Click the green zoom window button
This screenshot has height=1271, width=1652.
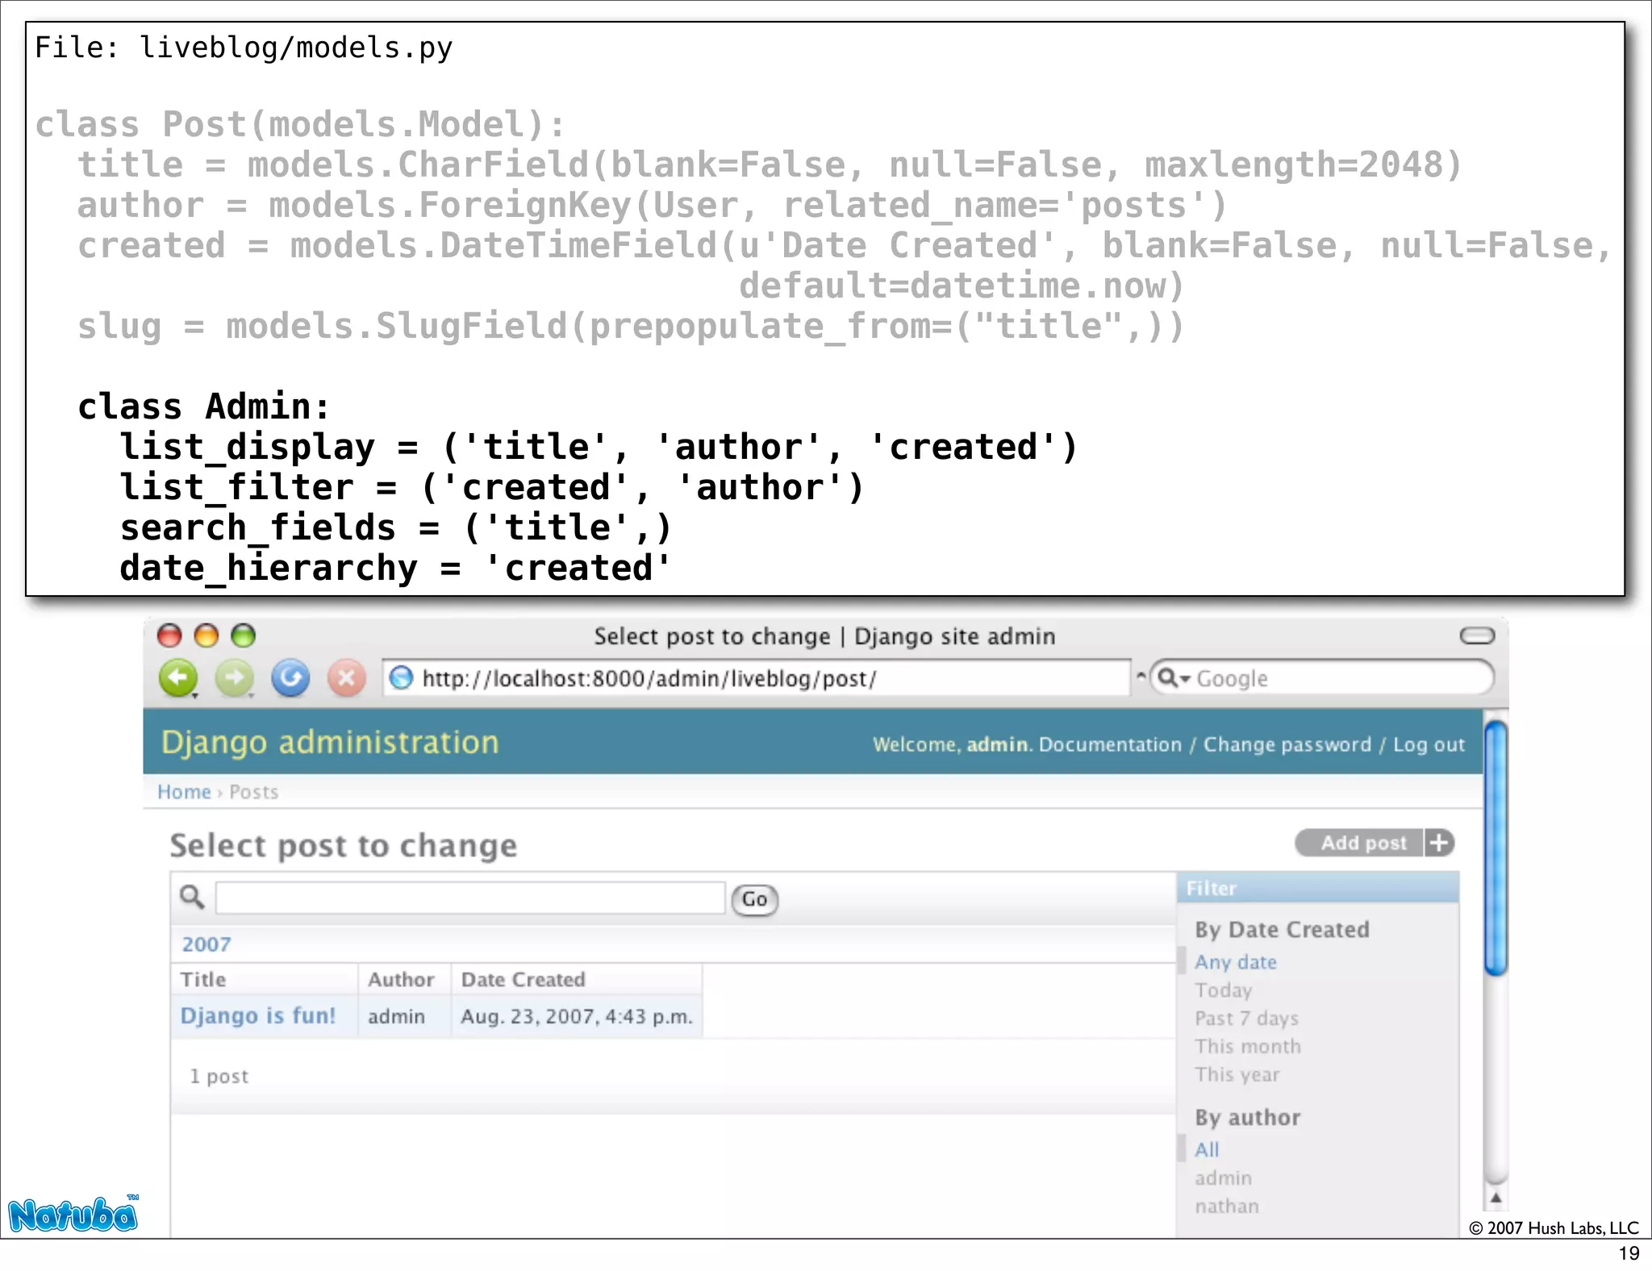coord(244,635)
